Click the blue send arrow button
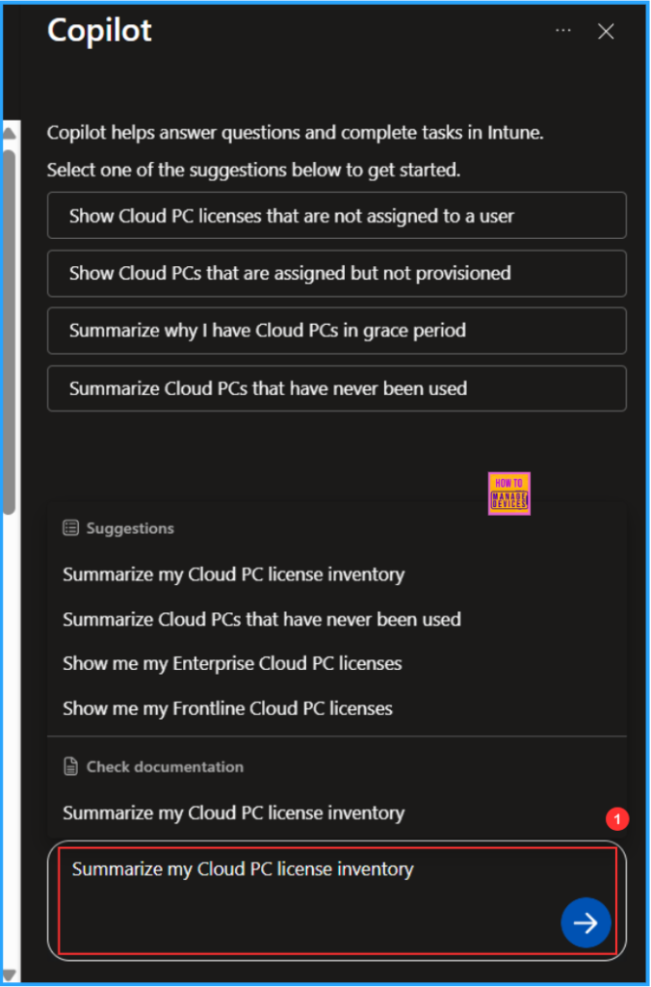Screen dimensions: 651x987 coord(586,922)
